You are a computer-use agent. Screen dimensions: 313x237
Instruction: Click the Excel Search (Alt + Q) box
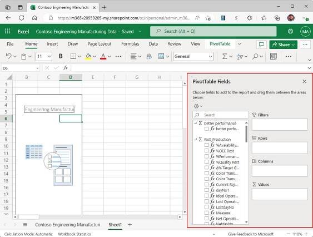(x=213, y=31)
